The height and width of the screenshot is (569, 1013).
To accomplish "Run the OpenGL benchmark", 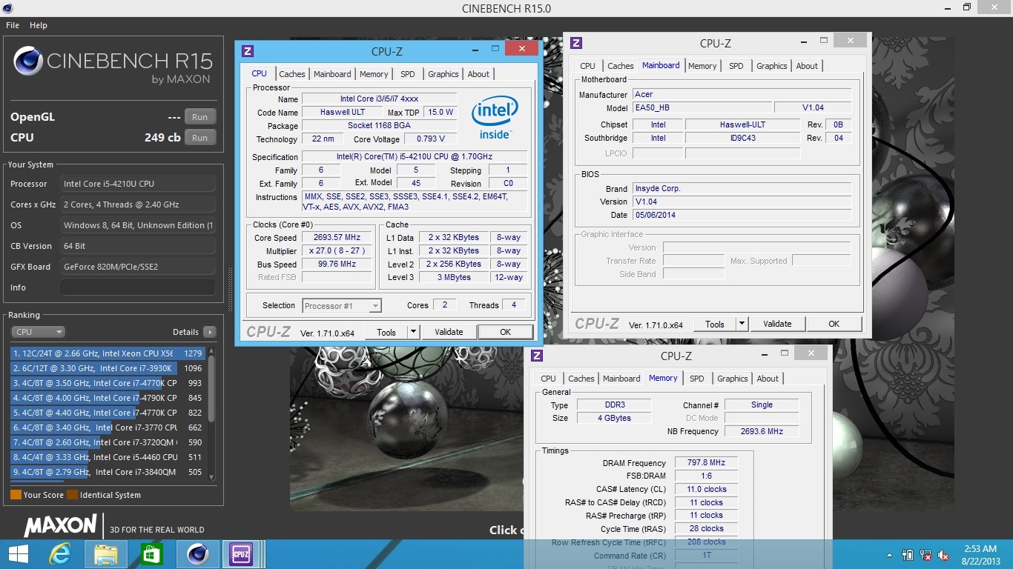I will click(x=200, y=117).
